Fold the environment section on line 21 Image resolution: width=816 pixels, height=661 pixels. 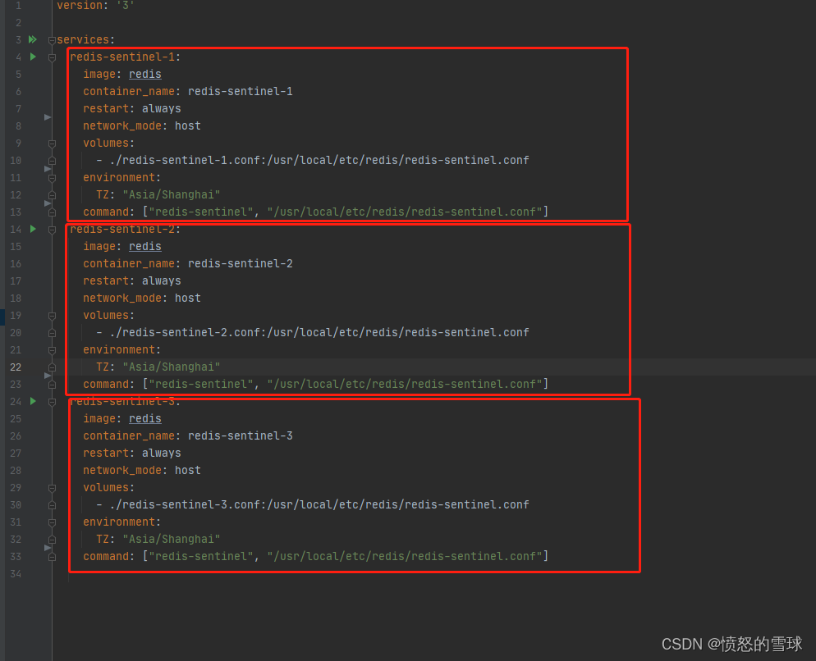click(x=52, y=350)
